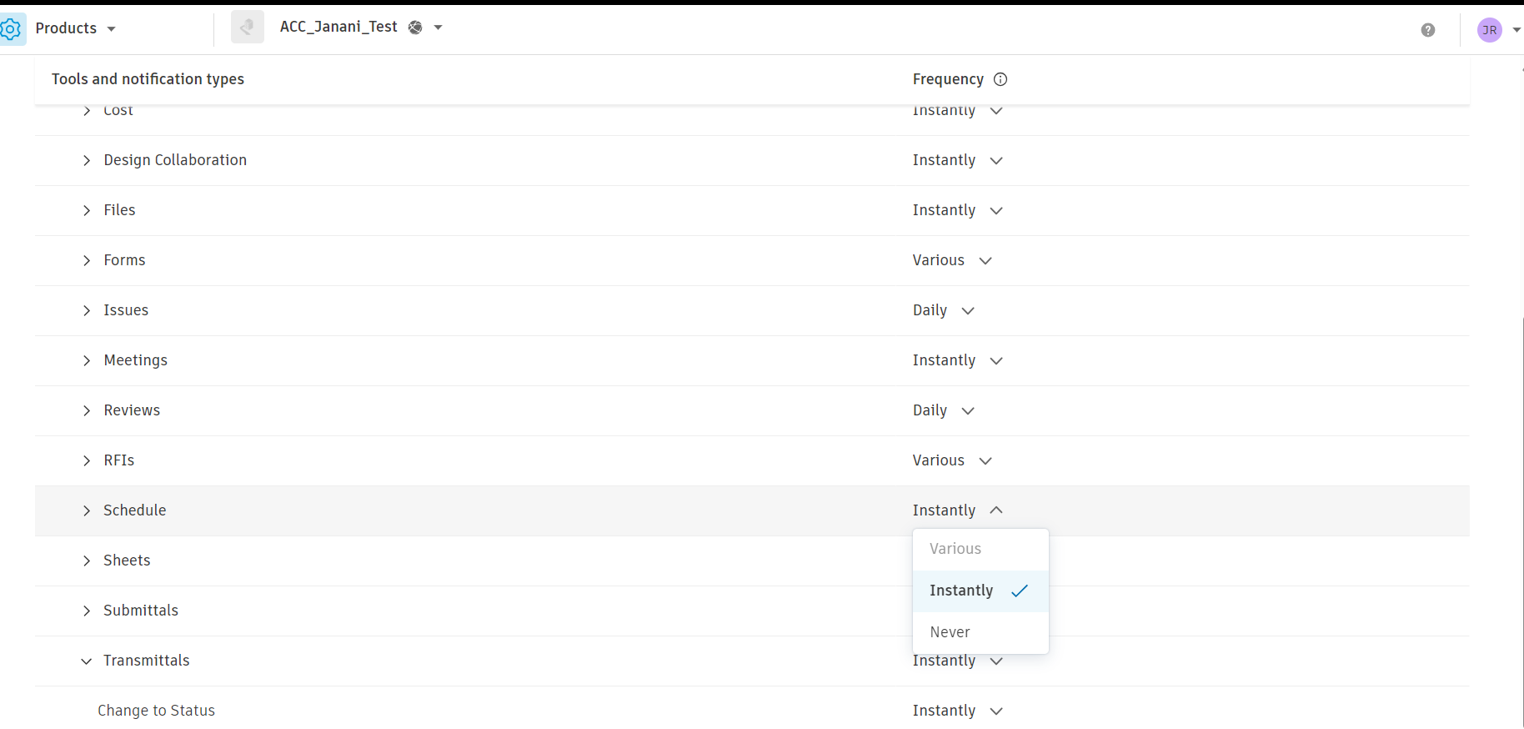Open the settings gear icon
The width and height of the screenshot is (1524, 729).
coord(11,29)
